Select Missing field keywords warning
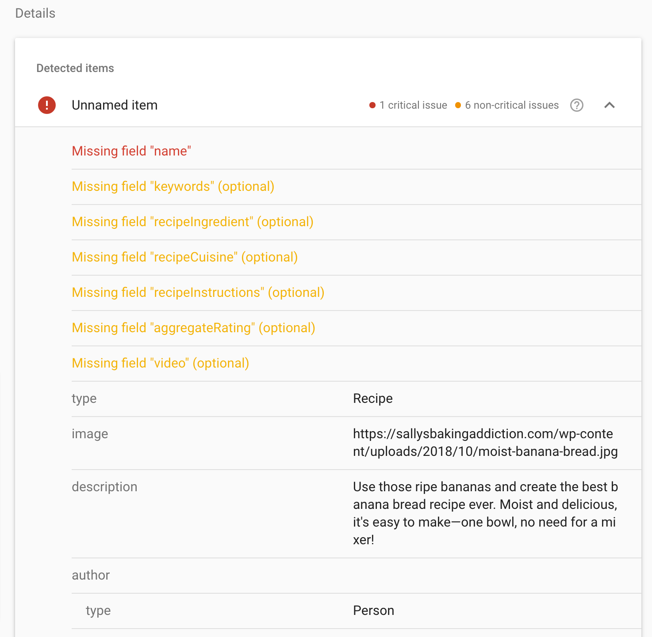 coord(173,186)
